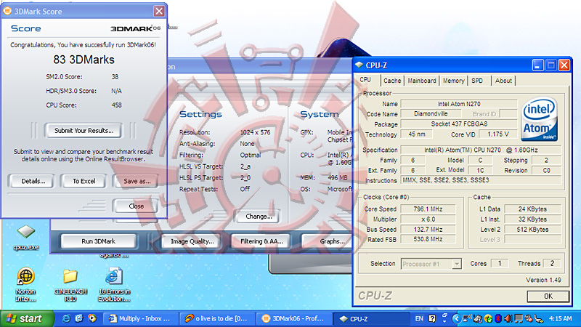The height and width of the screenshot is (327, 581).
Task: Open the Start menu
Action: click(x=27, y=318)
